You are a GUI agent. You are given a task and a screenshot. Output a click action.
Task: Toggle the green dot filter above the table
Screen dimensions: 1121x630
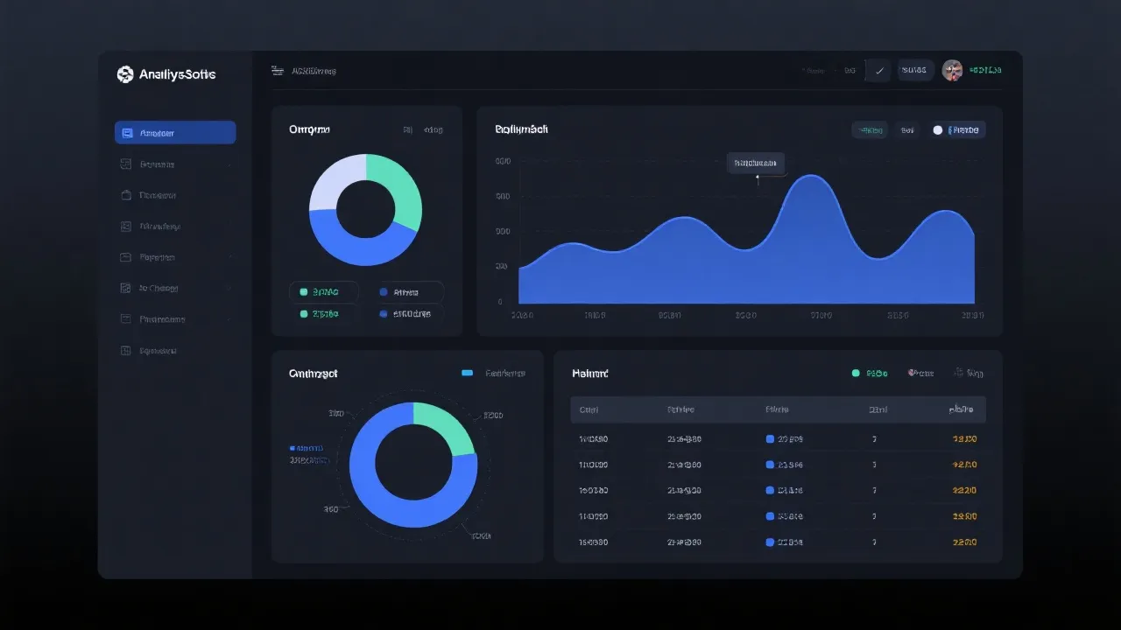point(856,374)
